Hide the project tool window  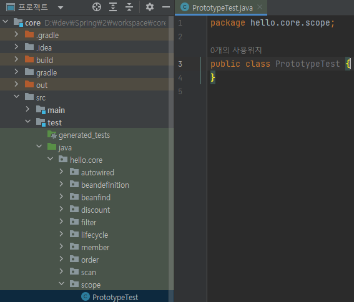tap(166, 7)
